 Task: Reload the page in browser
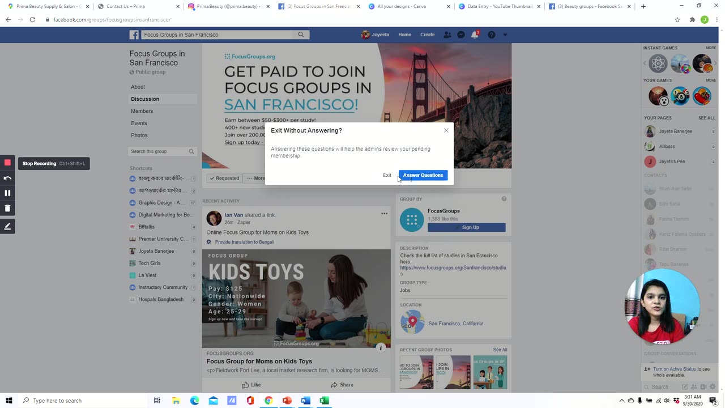click(x=32, y=19)
